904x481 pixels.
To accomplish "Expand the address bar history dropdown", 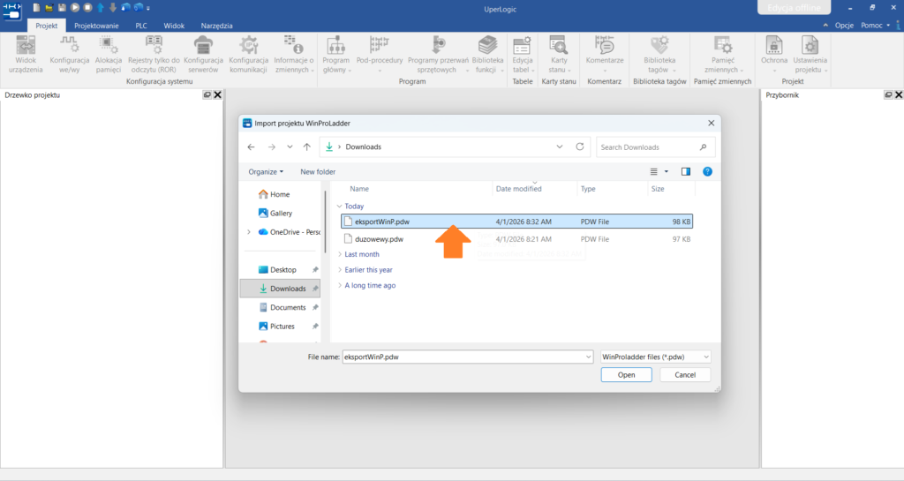I will click(559, 147).
